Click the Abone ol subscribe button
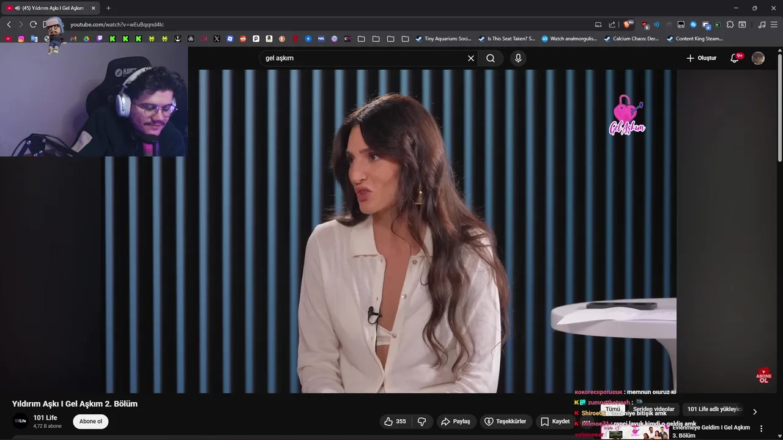Screen dimensions: 783x440 pyautogui.click(x=91, y=421)
